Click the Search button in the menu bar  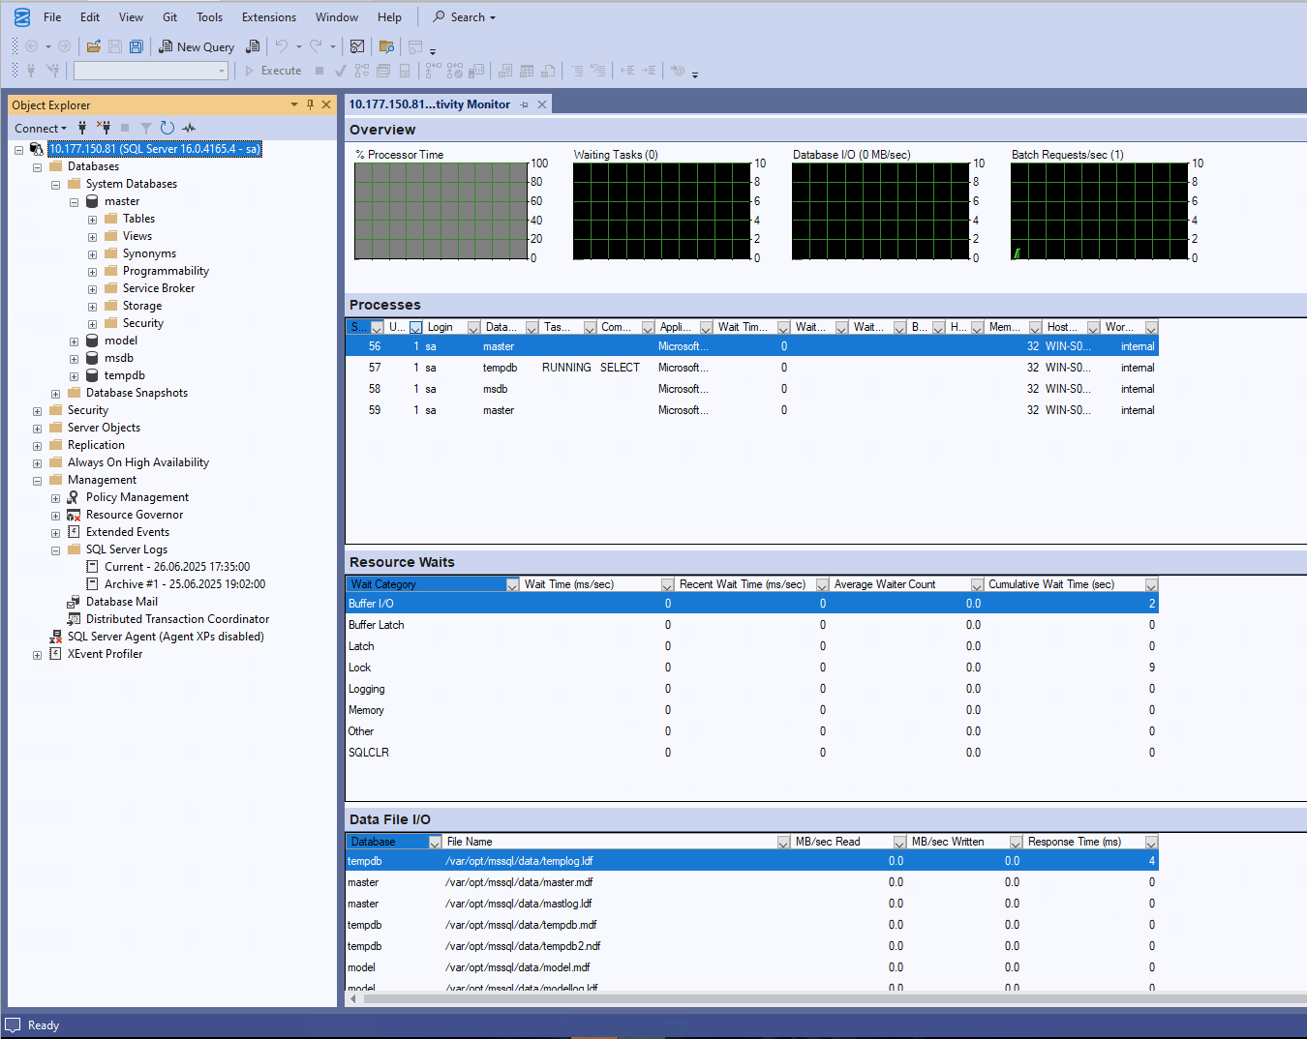tap(464, 17)
